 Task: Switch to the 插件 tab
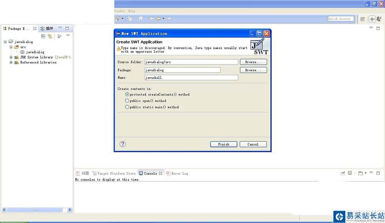click(47, 28)
